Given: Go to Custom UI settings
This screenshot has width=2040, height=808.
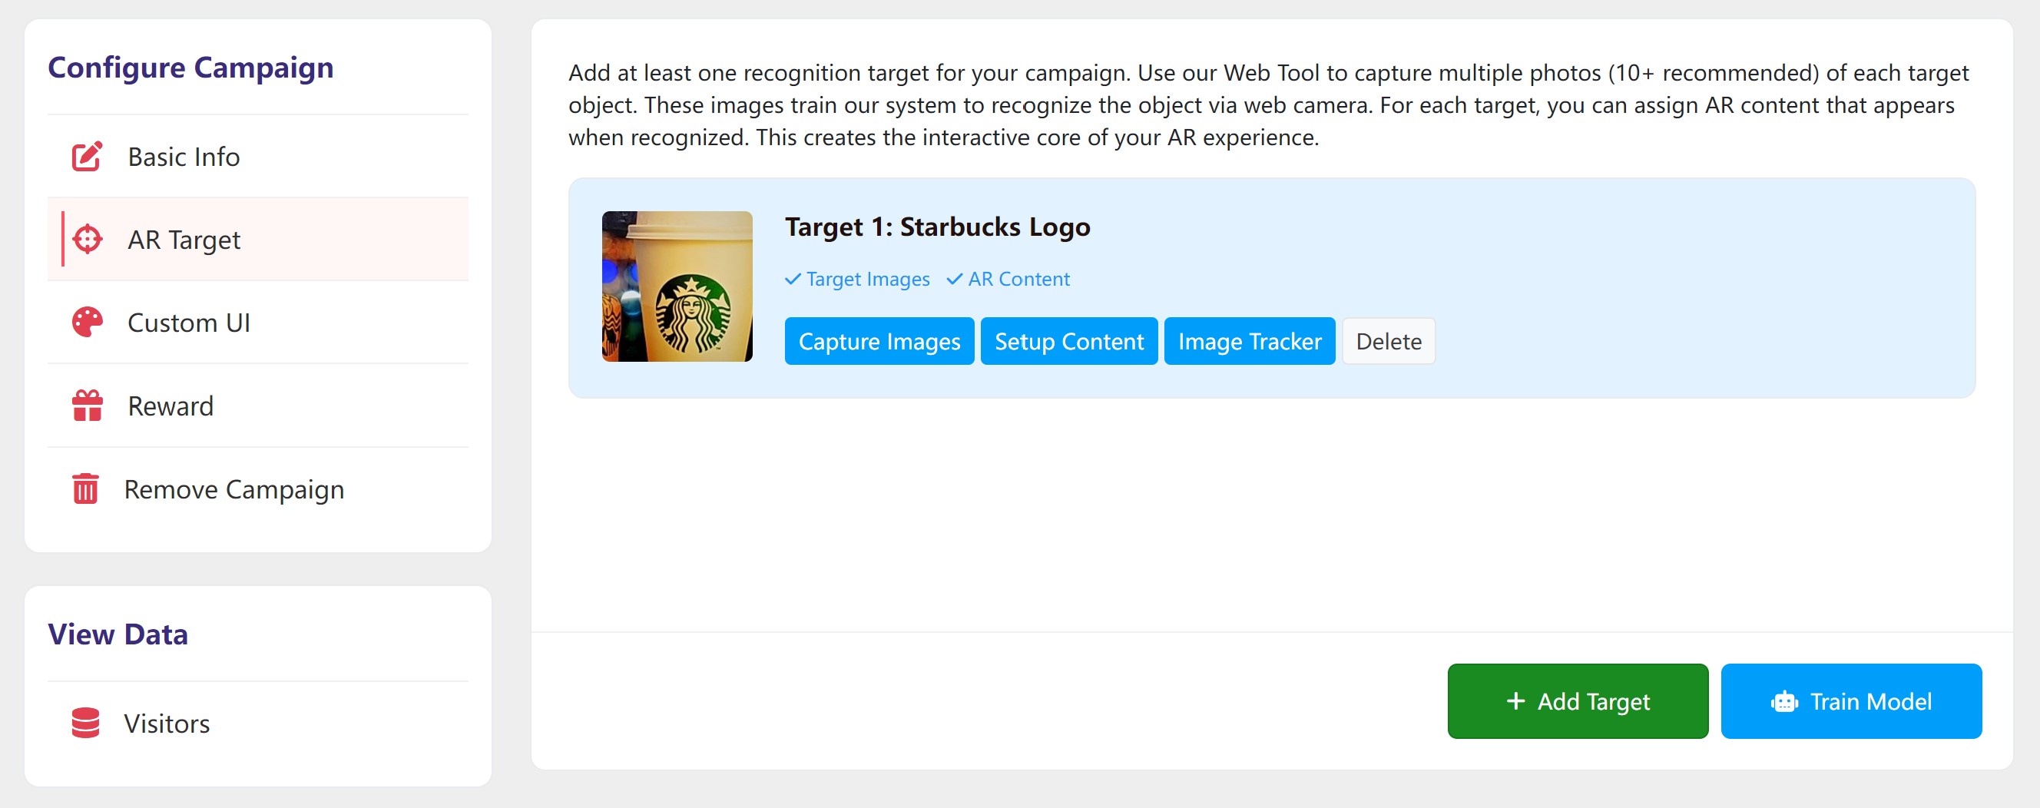Looking at the screenshot, I should point(258,323).
